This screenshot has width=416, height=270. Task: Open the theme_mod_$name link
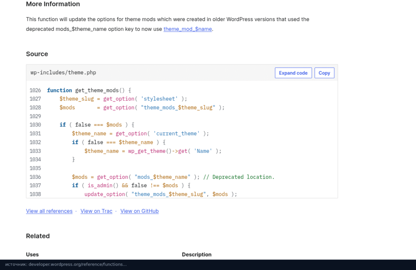coord(188,29)
